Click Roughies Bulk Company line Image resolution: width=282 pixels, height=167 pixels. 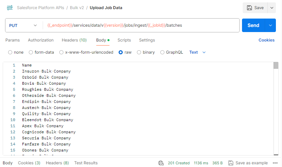click(48, 89)
